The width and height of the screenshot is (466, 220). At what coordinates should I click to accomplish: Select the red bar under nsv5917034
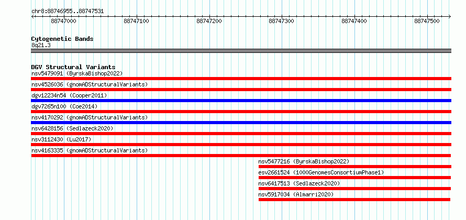[354, 200]
